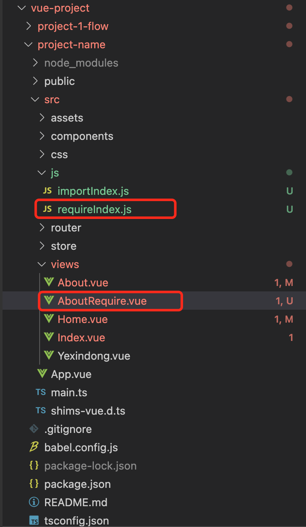This screenshot has height=527, width=306.
Task: Click the green dot on the js folder row
Action: coord(289,172)
